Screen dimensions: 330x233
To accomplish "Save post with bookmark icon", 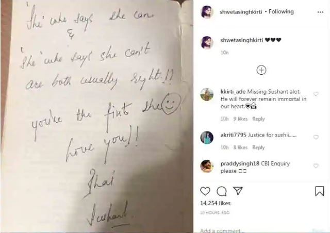I will [320, 191].
